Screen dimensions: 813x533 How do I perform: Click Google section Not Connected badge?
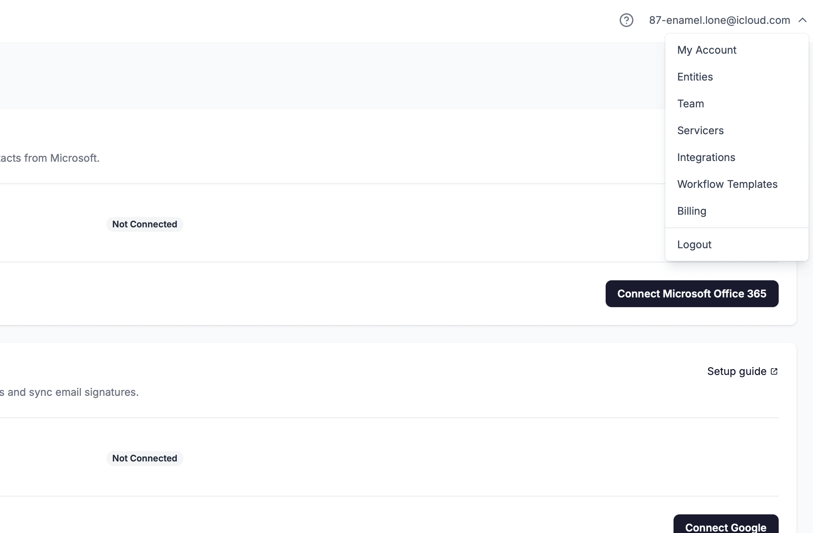(x=145, y=458)
